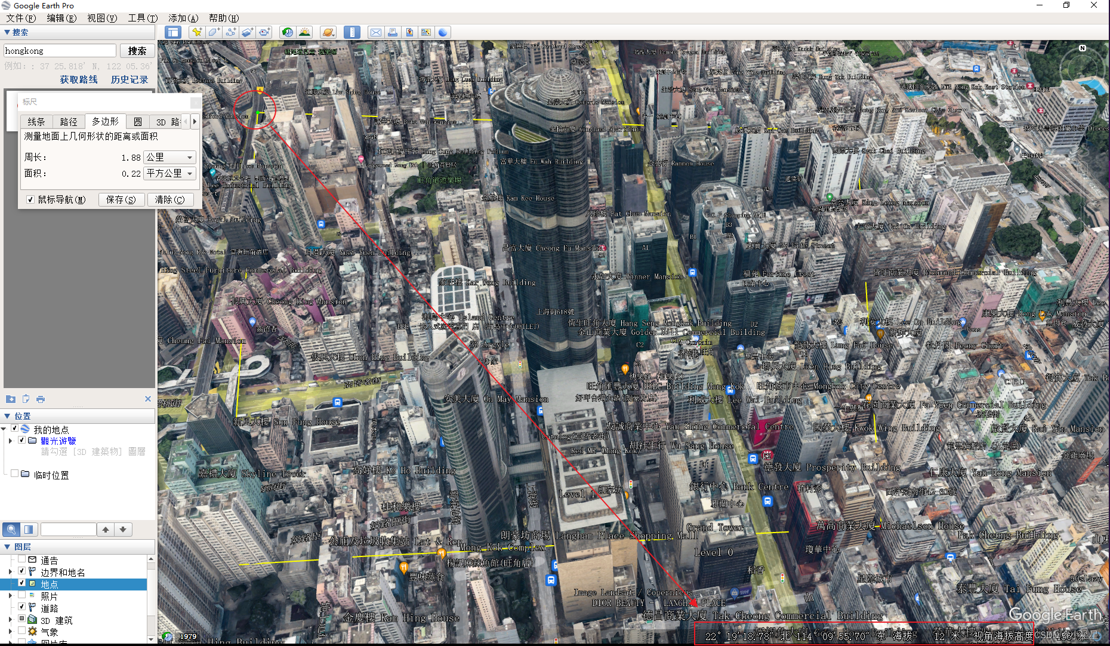The height and width of the screenshot is (646, 1110).
Task: Save image icon in the toolbar
Action: [x=409, y=32]
